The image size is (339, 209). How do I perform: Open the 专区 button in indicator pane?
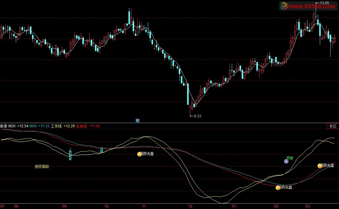tap(332, 126)
